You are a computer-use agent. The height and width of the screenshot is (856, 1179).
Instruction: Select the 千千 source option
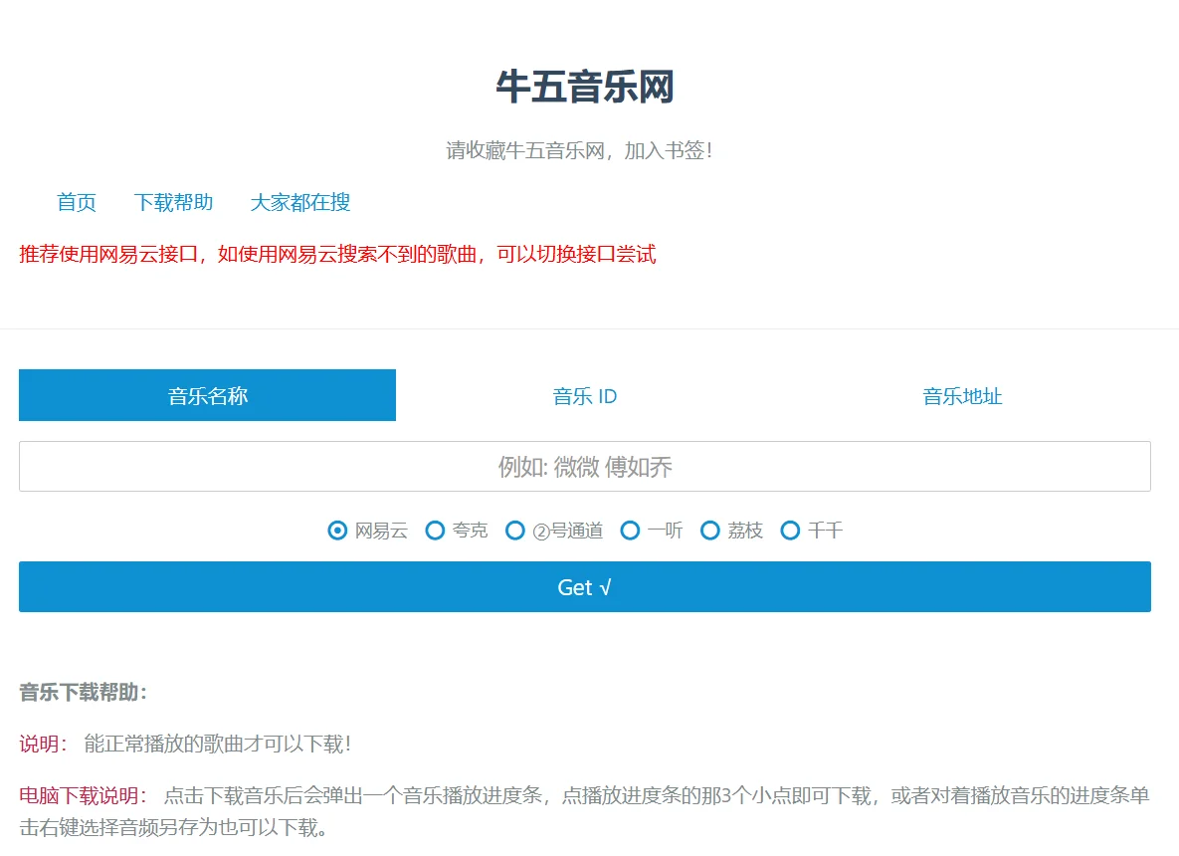(790, 531)
